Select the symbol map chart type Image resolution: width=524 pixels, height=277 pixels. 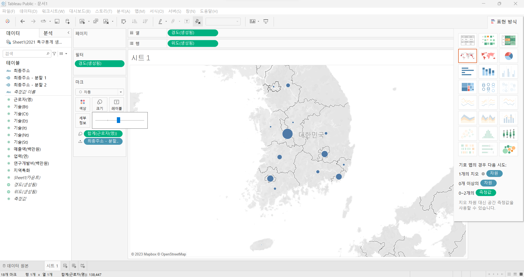point(467,56)
